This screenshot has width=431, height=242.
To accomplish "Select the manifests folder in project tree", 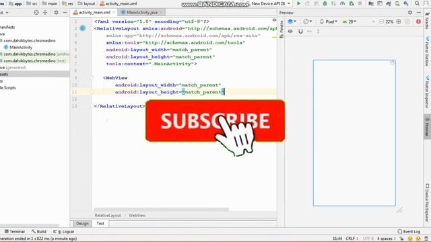I will coord(7,27).
